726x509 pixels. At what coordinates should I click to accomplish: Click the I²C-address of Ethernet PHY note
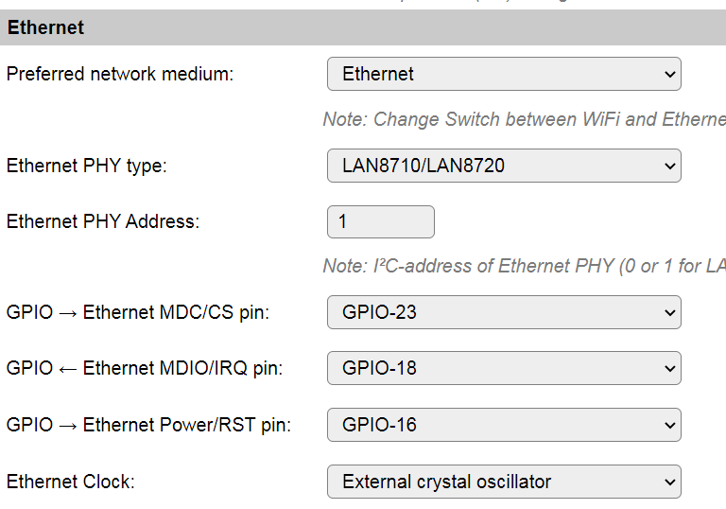(x=524, y=266)
